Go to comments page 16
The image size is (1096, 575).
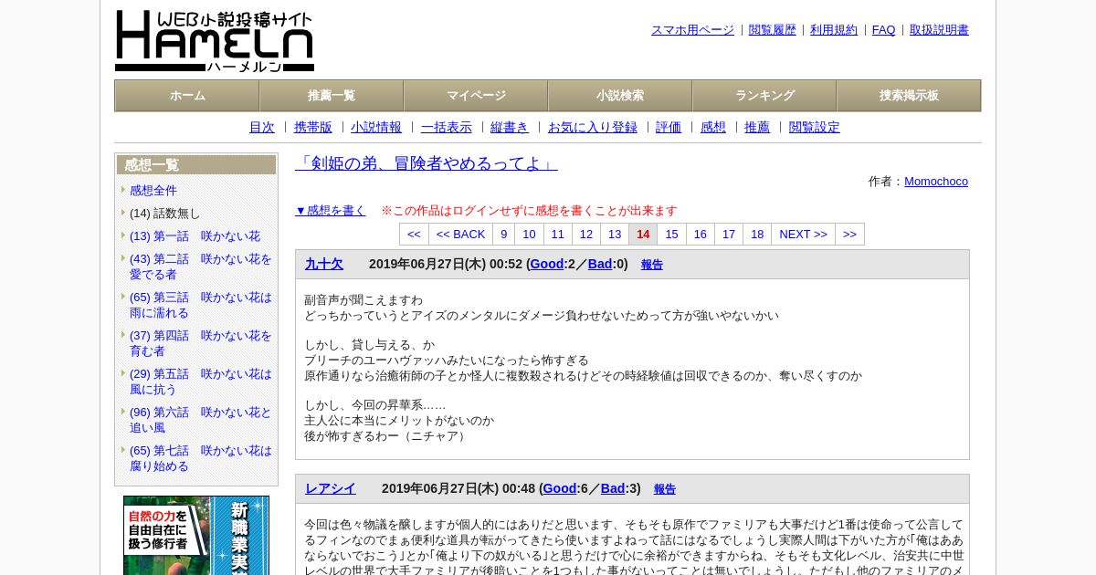[701, 235]
